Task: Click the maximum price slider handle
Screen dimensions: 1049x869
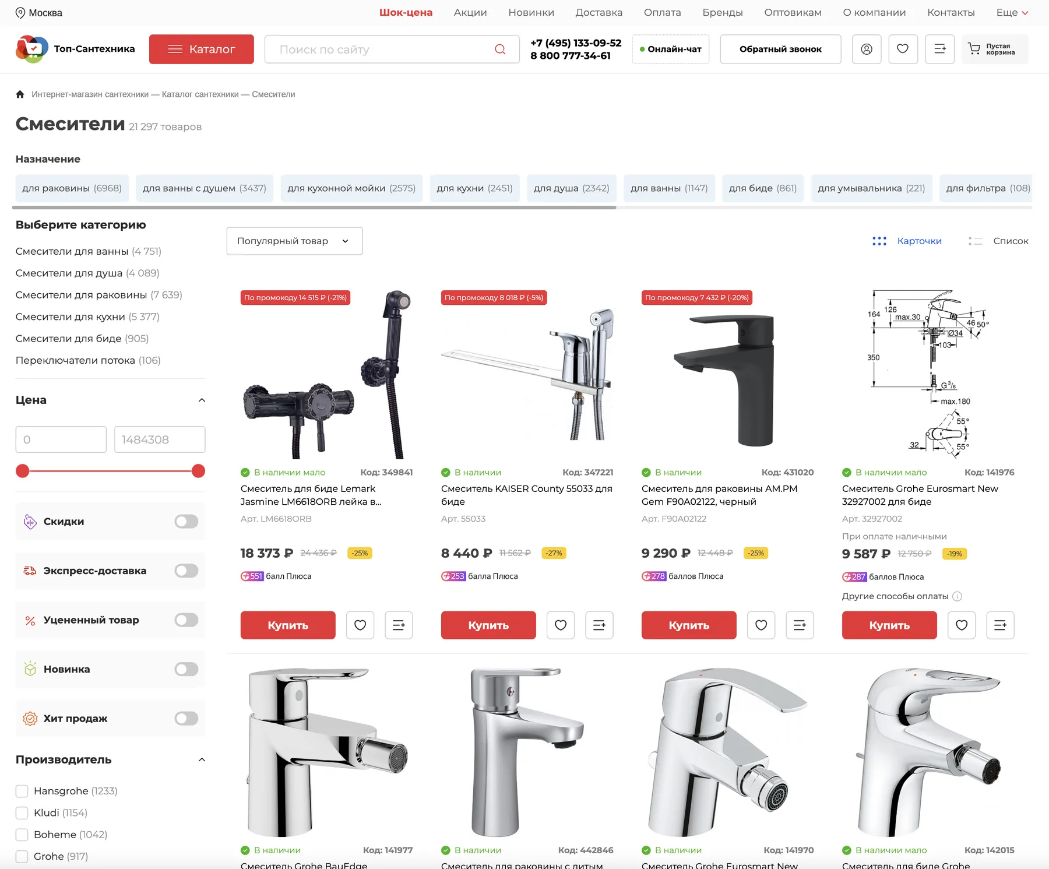Action: click(x=198, y=471)
